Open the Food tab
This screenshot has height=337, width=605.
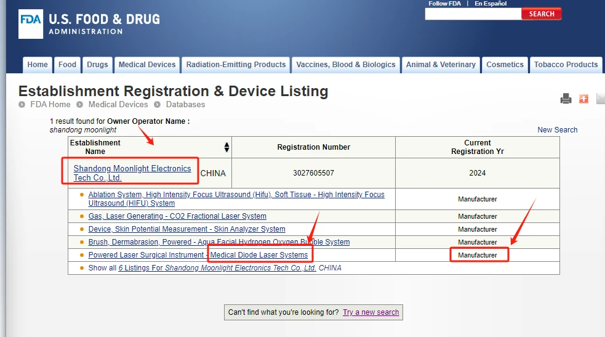(x=67, y=65)
